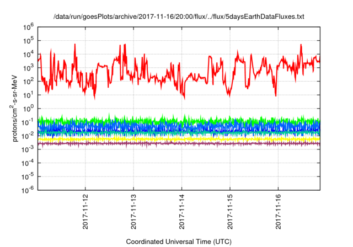The width and height of the screenshot is (353, 247).
Task: Click the plot title file path text
Action: point(179,17)
